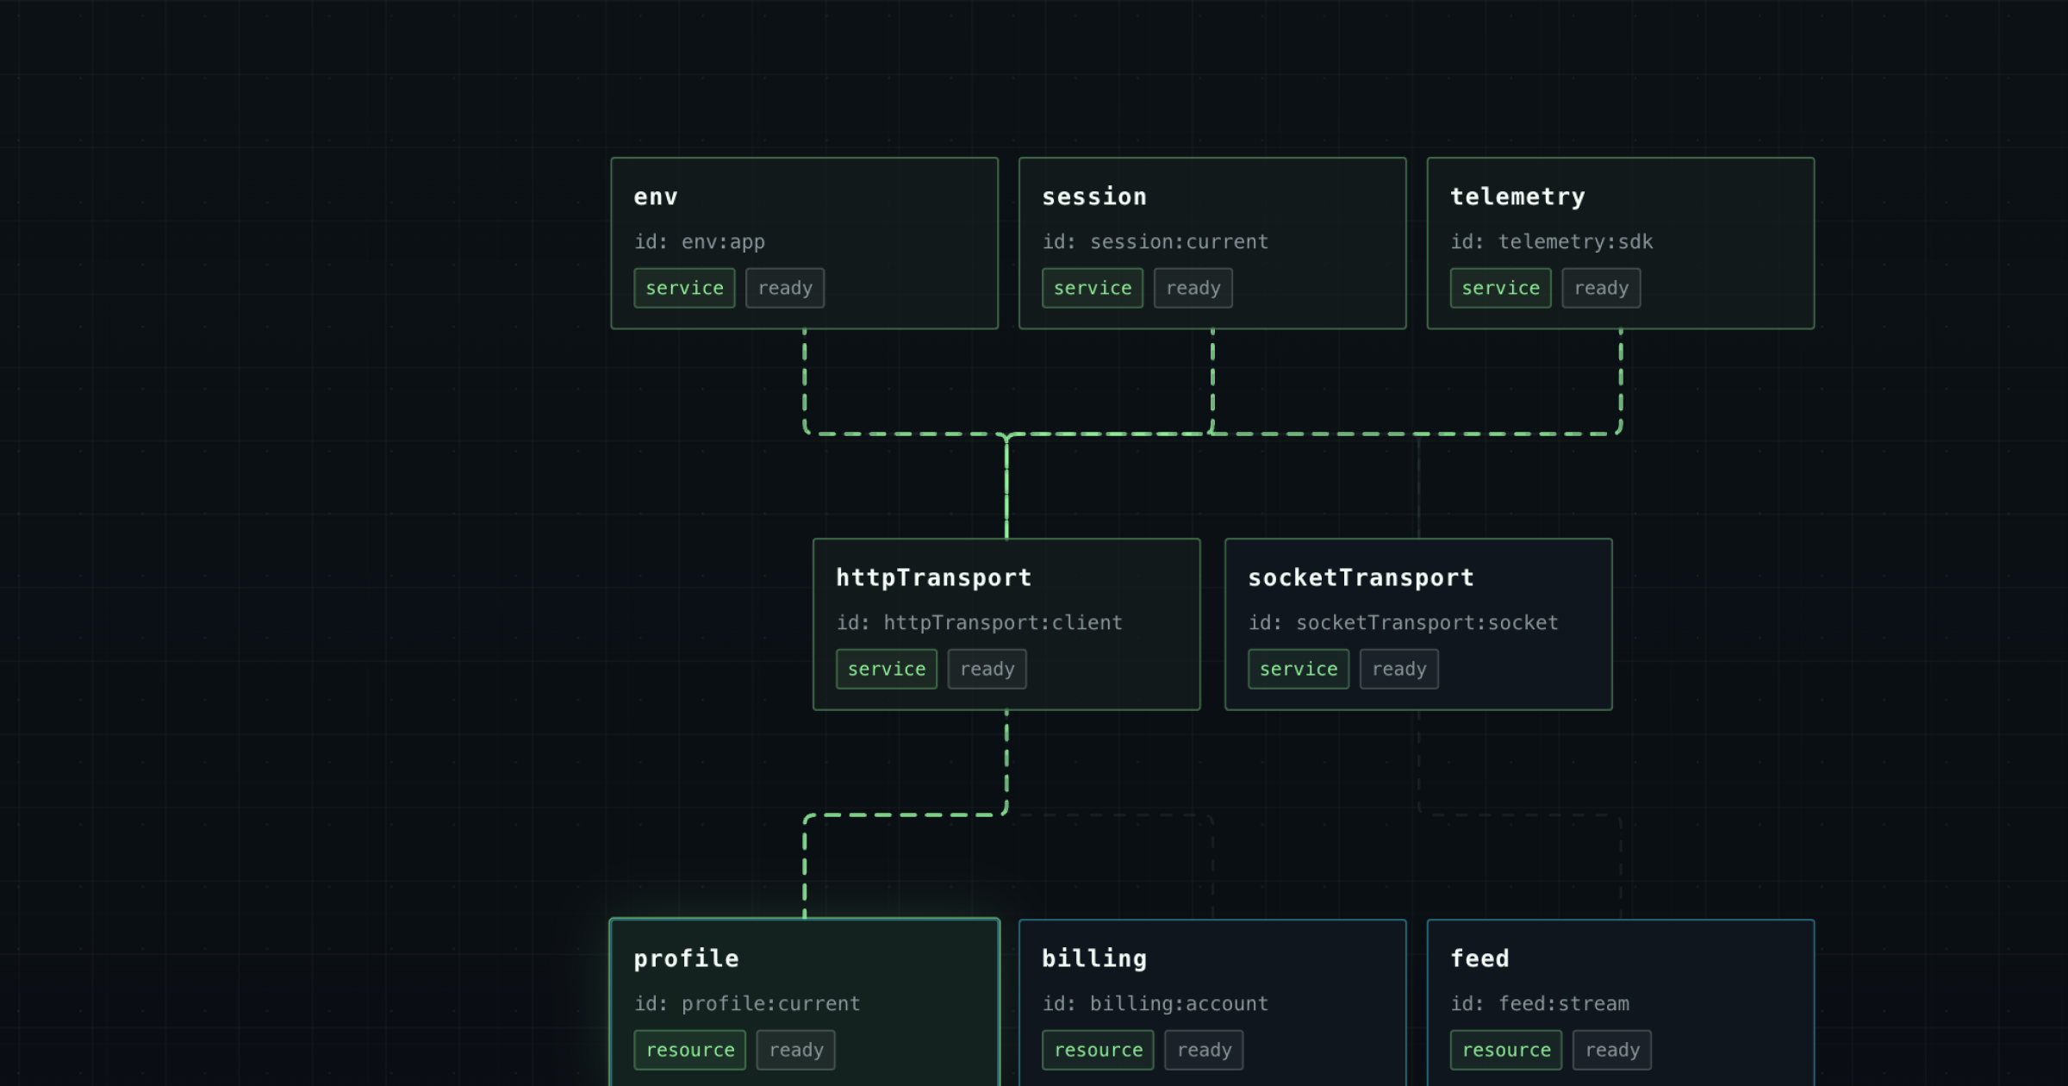2068x1086 pixels.
Task: Click the text 'id: profile:current'
Action: (747, 1003)
